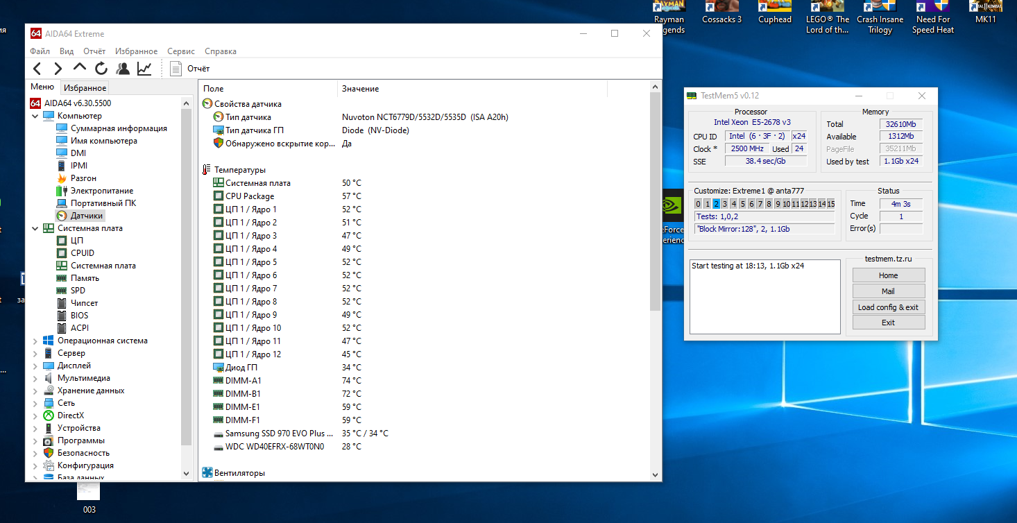The height and width of the screenshot is (523, 1017).
Task: Expand the DirectX tree node
Action: coord(35,415)
